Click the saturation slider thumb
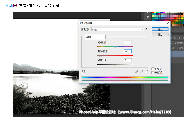The height and width of the screenshot is (117, 186). [100, 56]
